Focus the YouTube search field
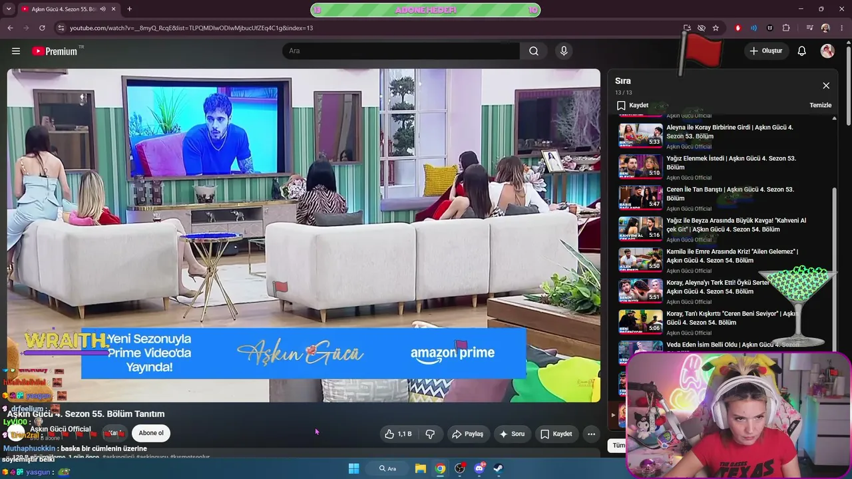The height and width of the screenshot is (479, 852). pos(401,51)
